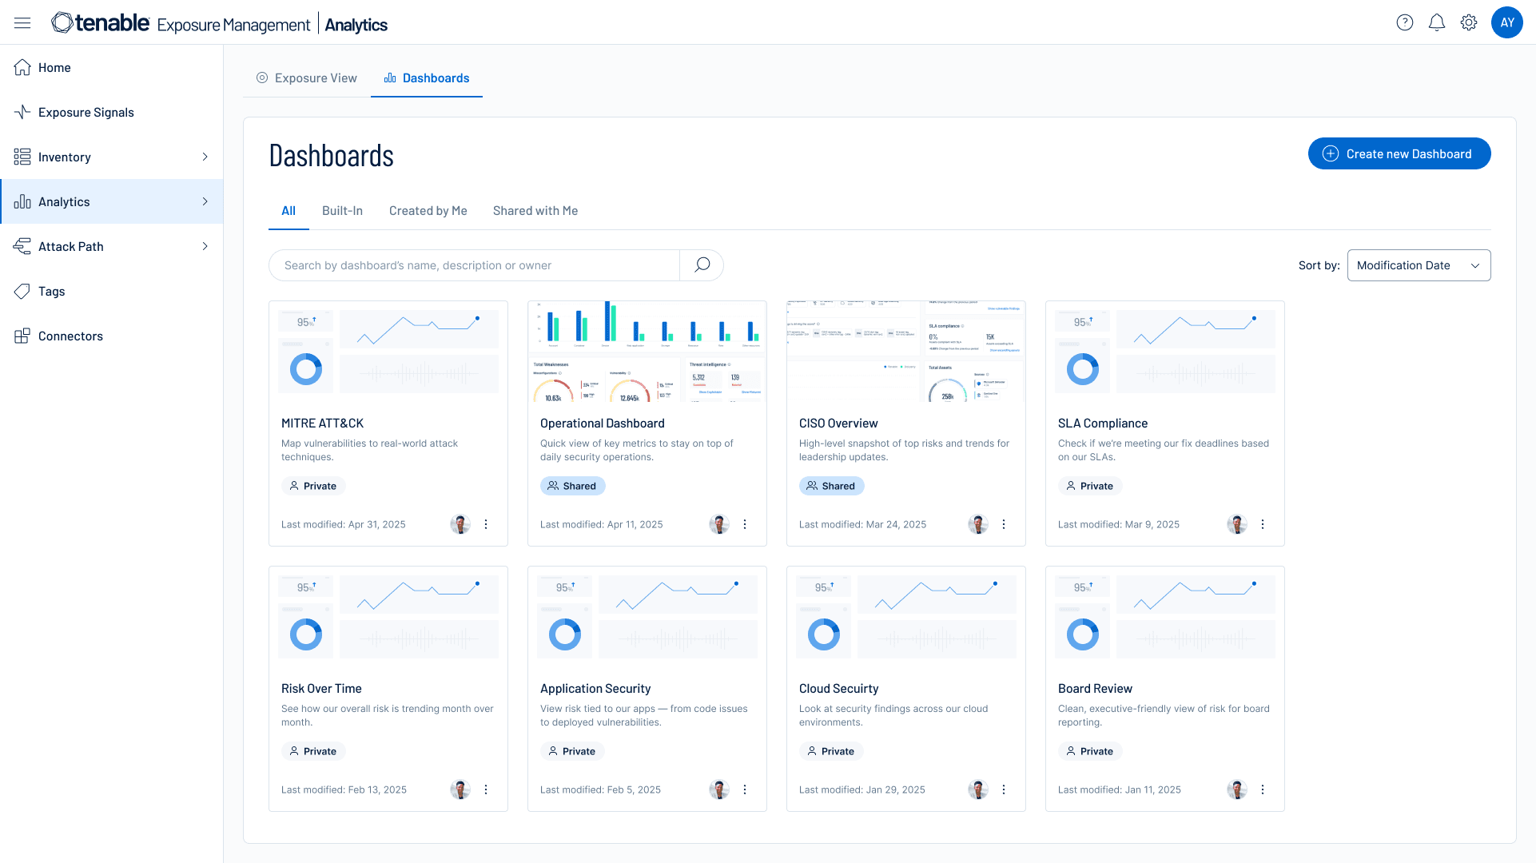
Task: Click the Private badge on SLA Compliance
Action: click(1090, 485)
